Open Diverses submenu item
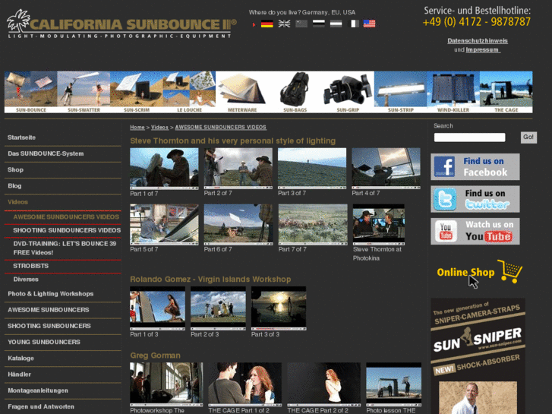The height and width of the screenshot is (414, 552). pyautogui.click(x=26, y=280)
